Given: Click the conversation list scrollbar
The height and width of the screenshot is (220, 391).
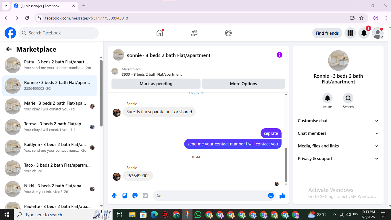Looking at the screenshot, I should 101,93.
